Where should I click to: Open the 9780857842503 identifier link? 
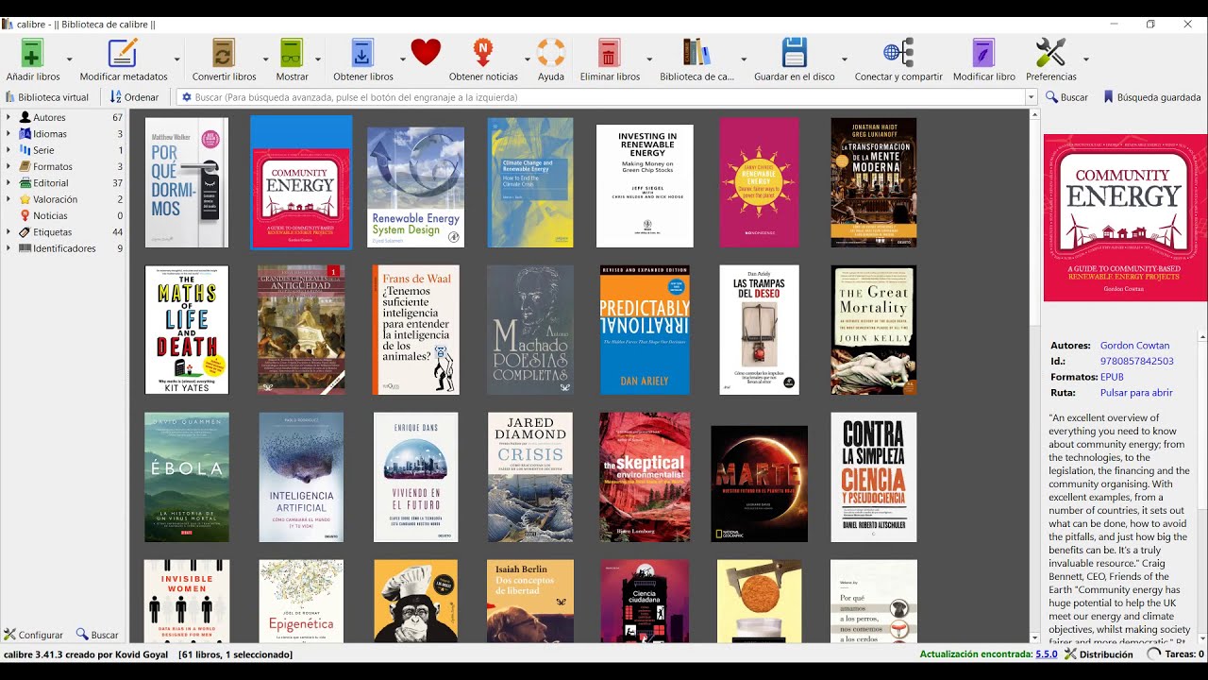(x=1137, y=361)
